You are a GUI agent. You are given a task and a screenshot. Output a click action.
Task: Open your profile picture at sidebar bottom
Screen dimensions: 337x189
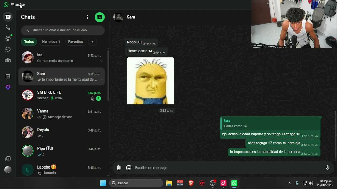(8, 170)
